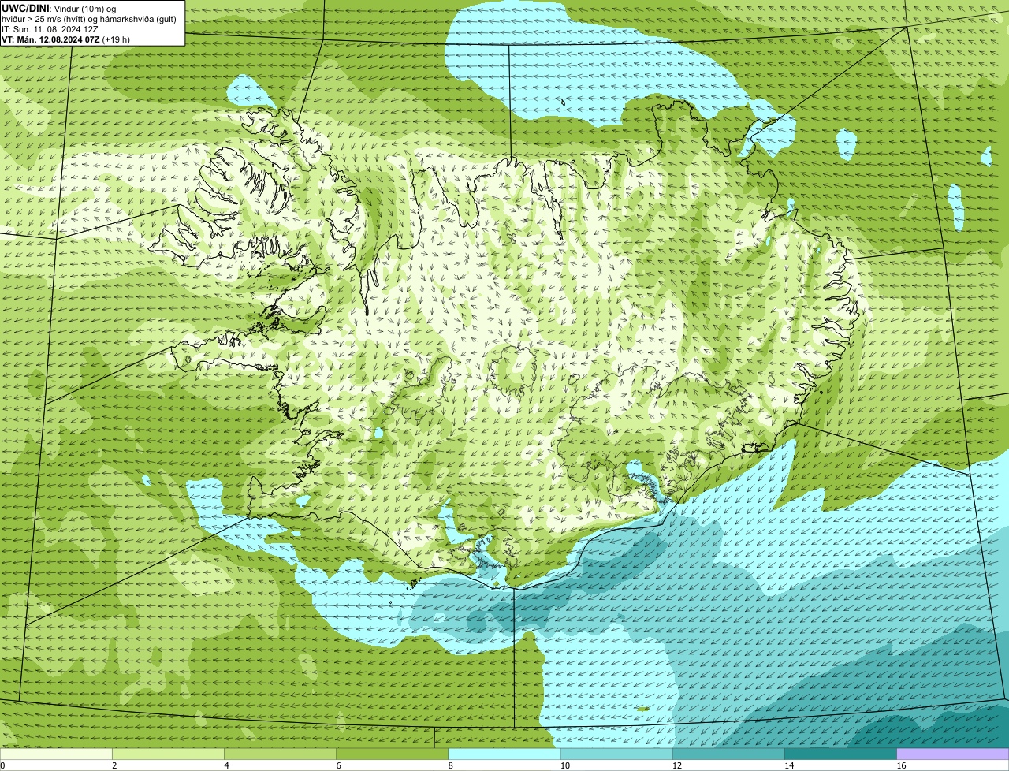Click the 2–4 light green legend swatch
Viewport: 1009px width, 771px height.
coord(168,754)
